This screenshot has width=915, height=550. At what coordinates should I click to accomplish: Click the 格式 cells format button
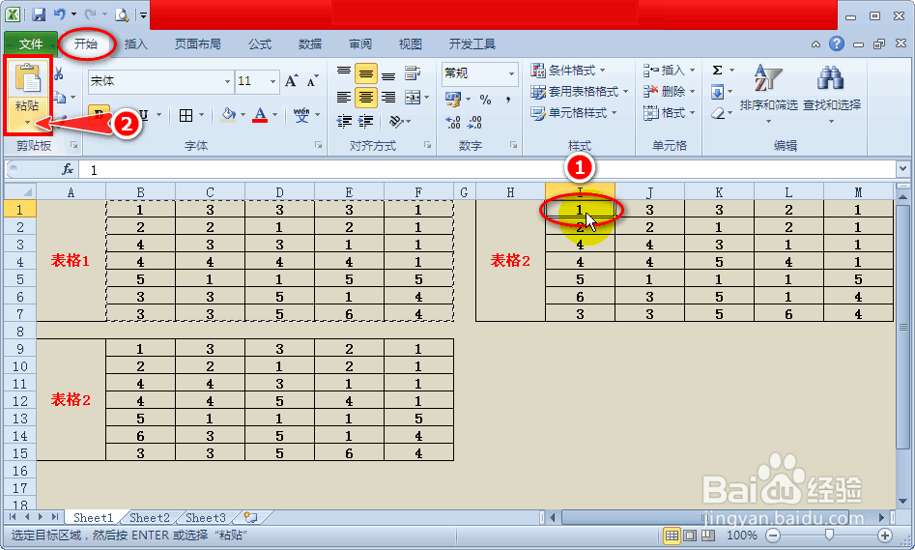[669, 113]
